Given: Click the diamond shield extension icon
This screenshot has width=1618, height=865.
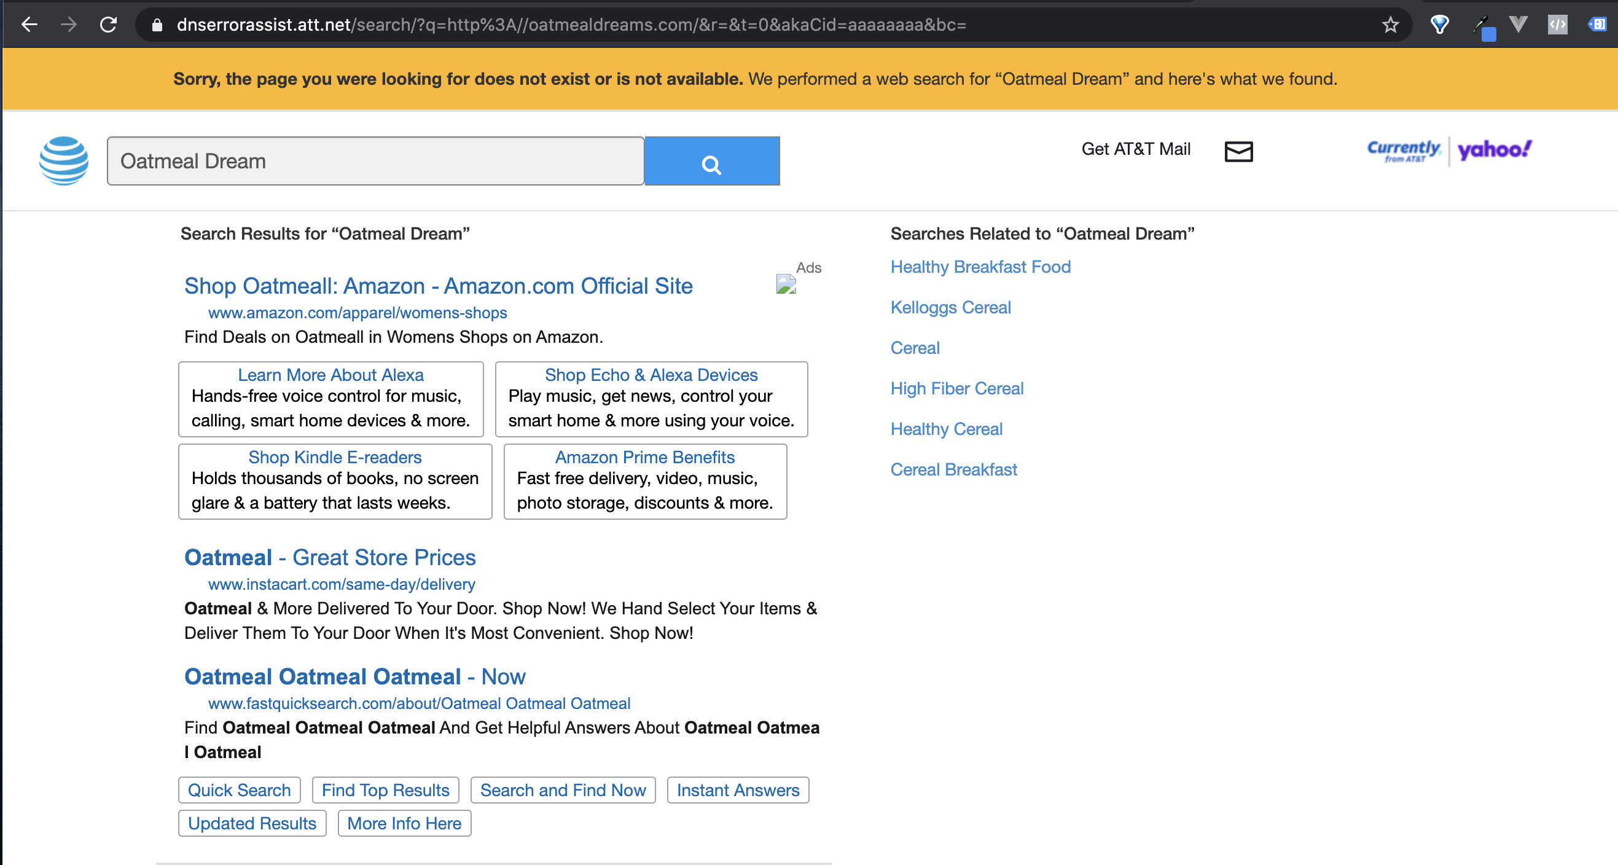Looking at the screenshot, I should pos(1439,25).
